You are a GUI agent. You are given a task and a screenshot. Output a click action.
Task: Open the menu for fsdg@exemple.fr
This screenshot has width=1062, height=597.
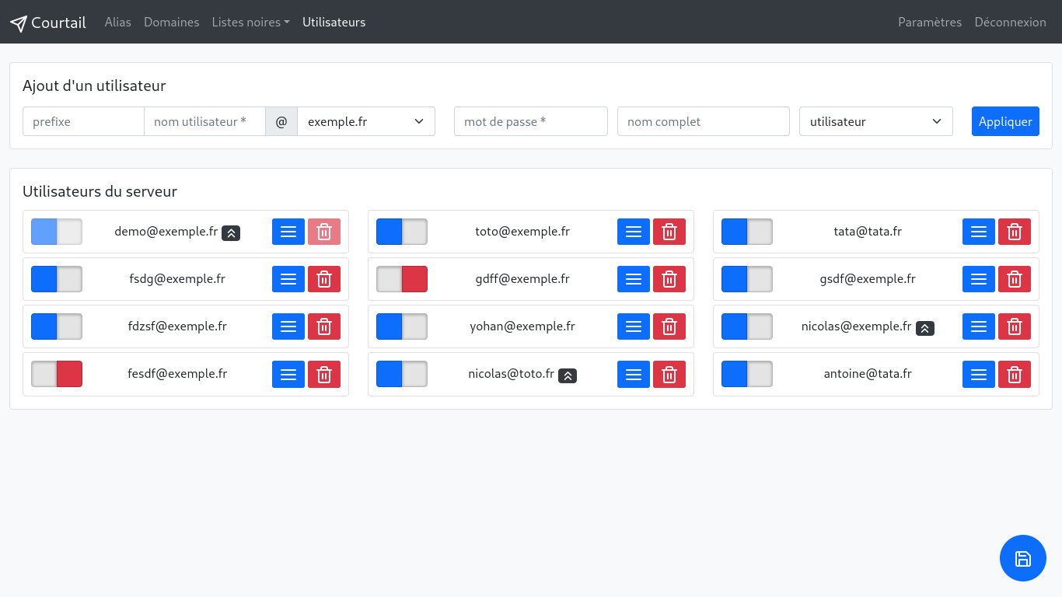point(288,279)
